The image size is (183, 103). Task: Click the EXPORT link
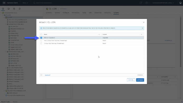[48, 75]
